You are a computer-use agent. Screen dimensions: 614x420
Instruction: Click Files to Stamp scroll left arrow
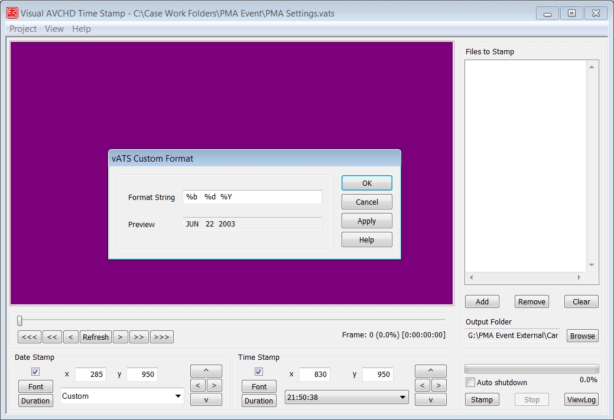pyautogui.click(x=471, y=277)
